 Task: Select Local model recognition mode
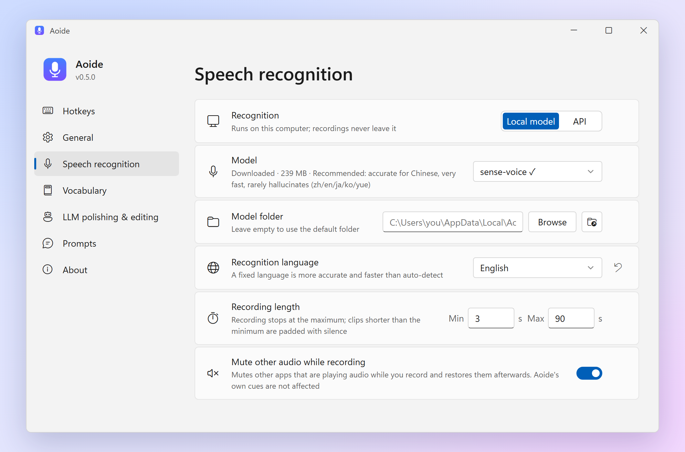click(x=531, y=121)
